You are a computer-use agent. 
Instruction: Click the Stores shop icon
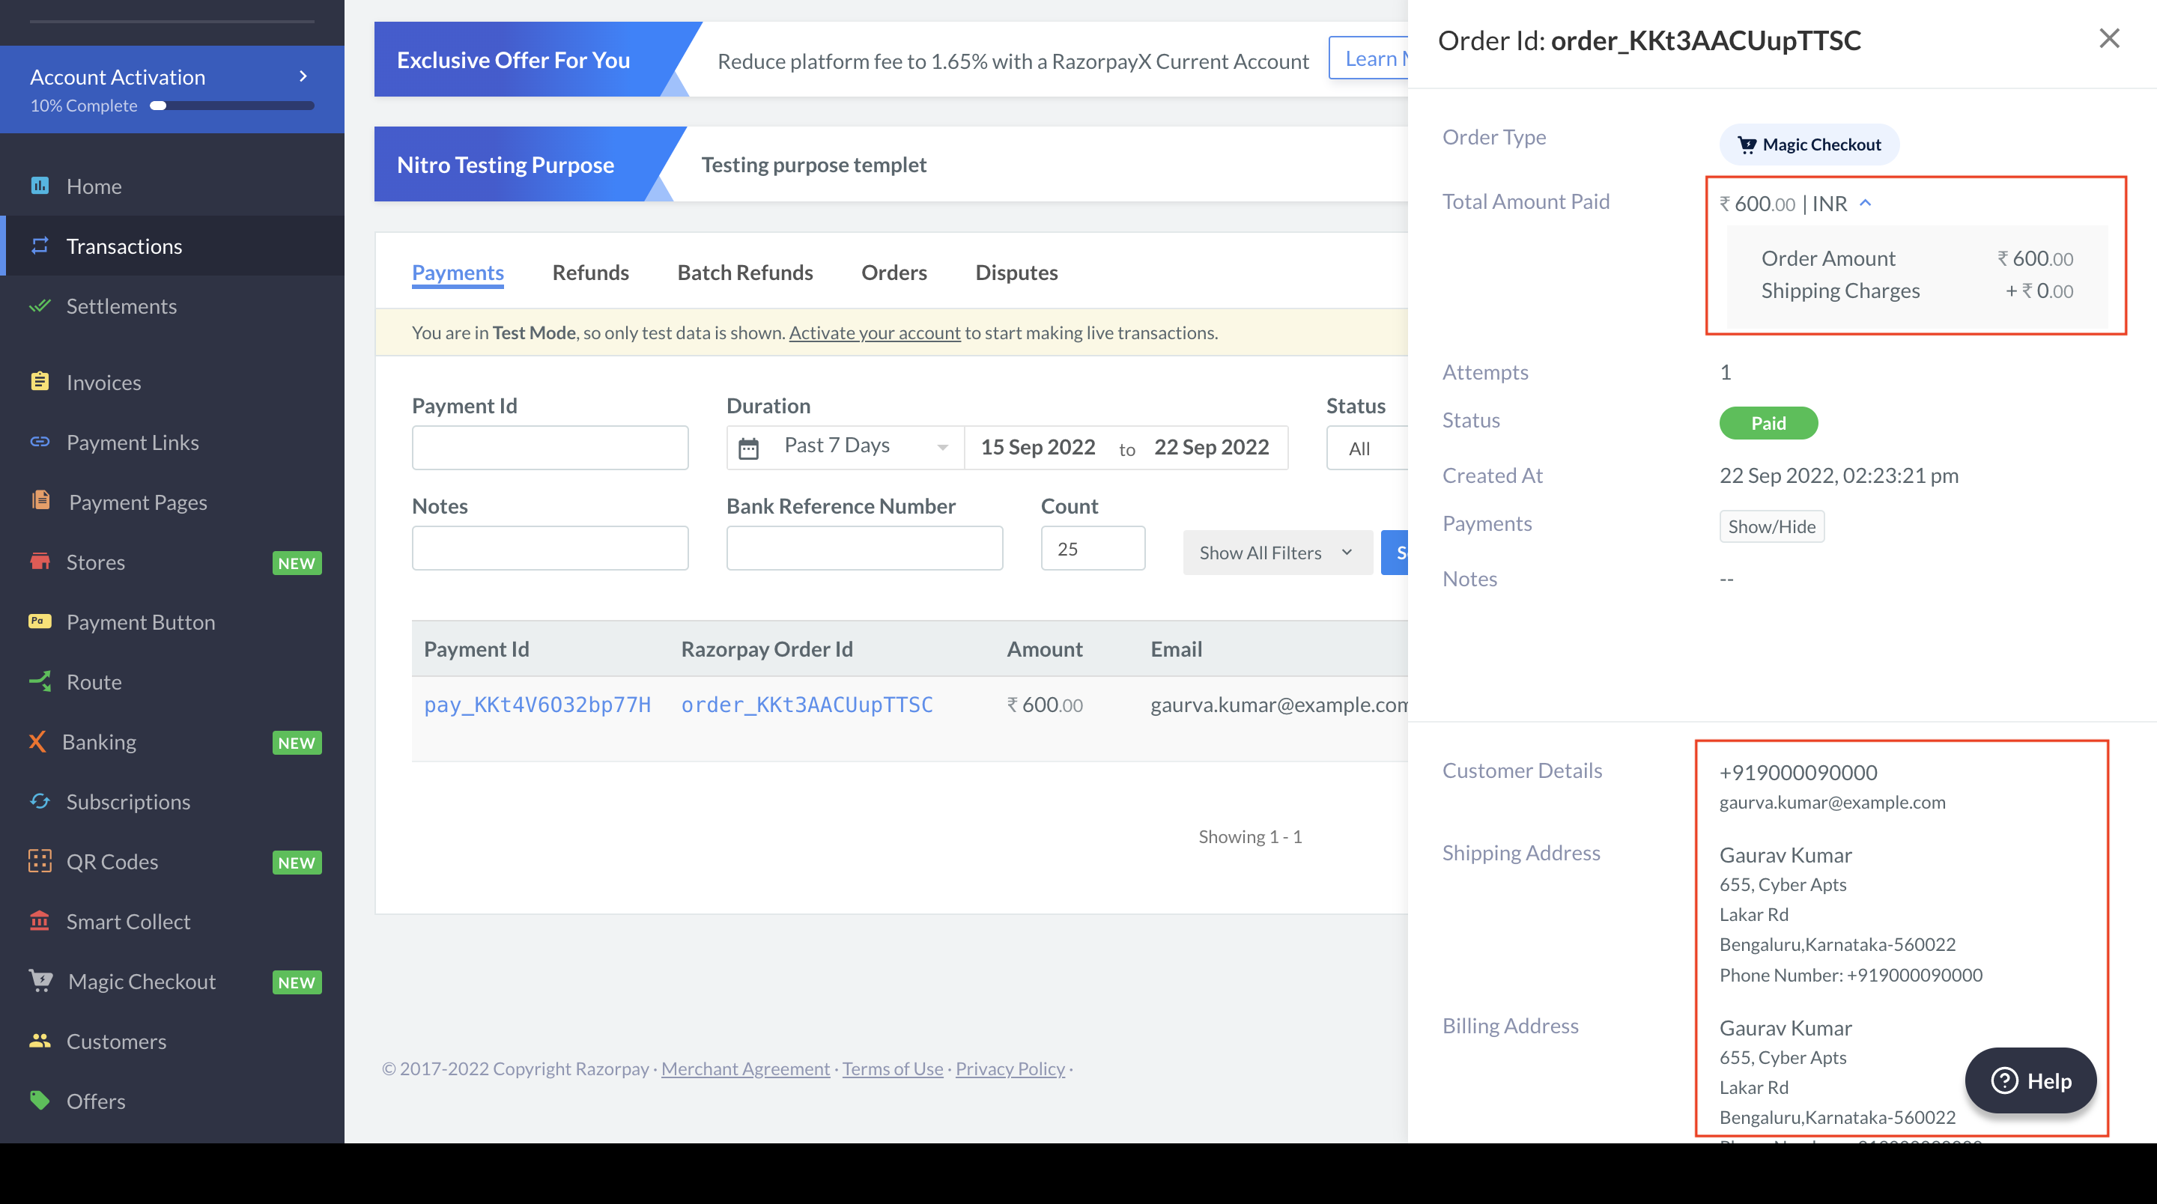point(40,561)
